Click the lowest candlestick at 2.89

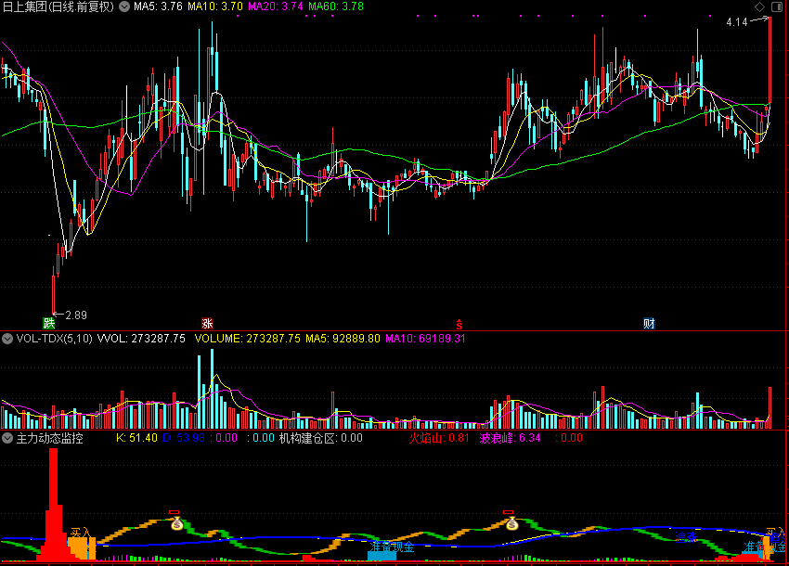pyautogui.click(x=53, y=289)
